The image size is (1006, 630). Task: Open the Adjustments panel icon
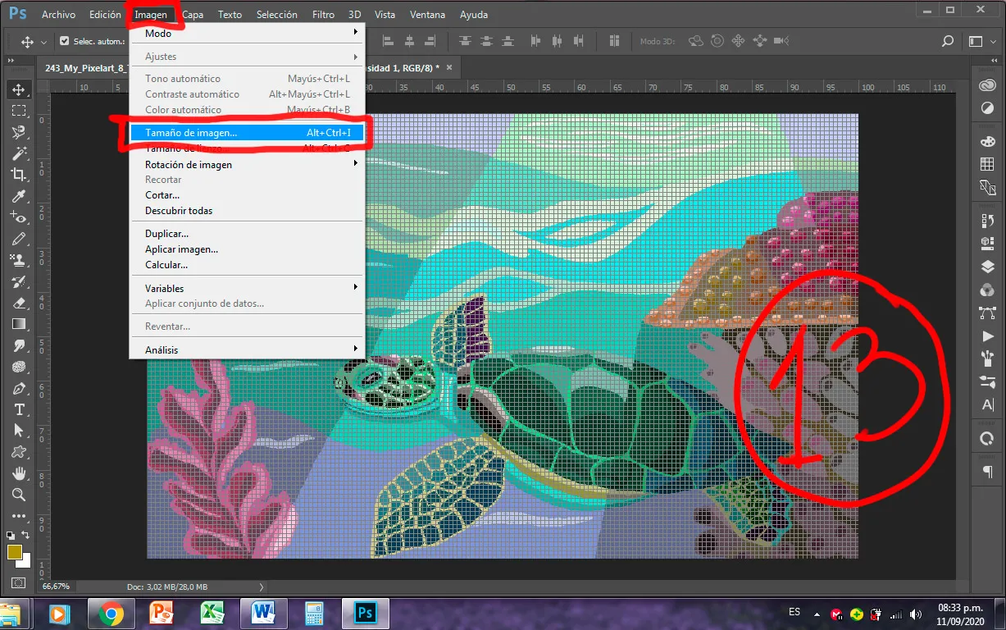point(987,109)
